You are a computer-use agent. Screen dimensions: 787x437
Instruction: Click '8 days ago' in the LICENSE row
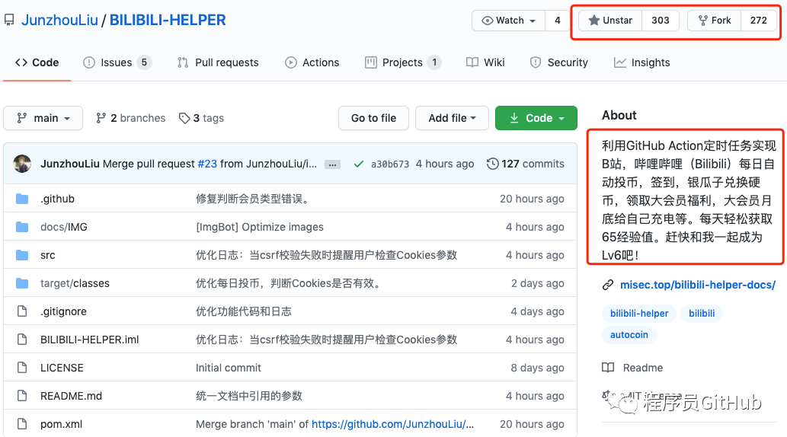(537, 368)
